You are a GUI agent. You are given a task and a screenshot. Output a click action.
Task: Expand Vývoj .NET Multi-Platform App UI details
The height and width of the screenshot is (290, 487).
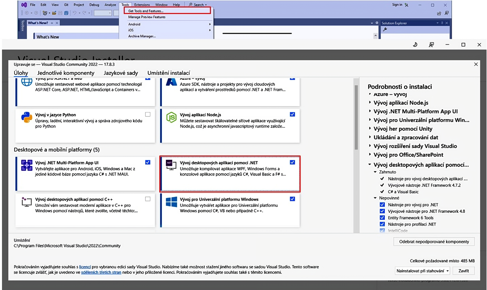click(x=370, y=111)
